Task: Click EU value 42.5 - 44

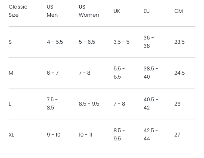Action: click(x=151, y=134)
